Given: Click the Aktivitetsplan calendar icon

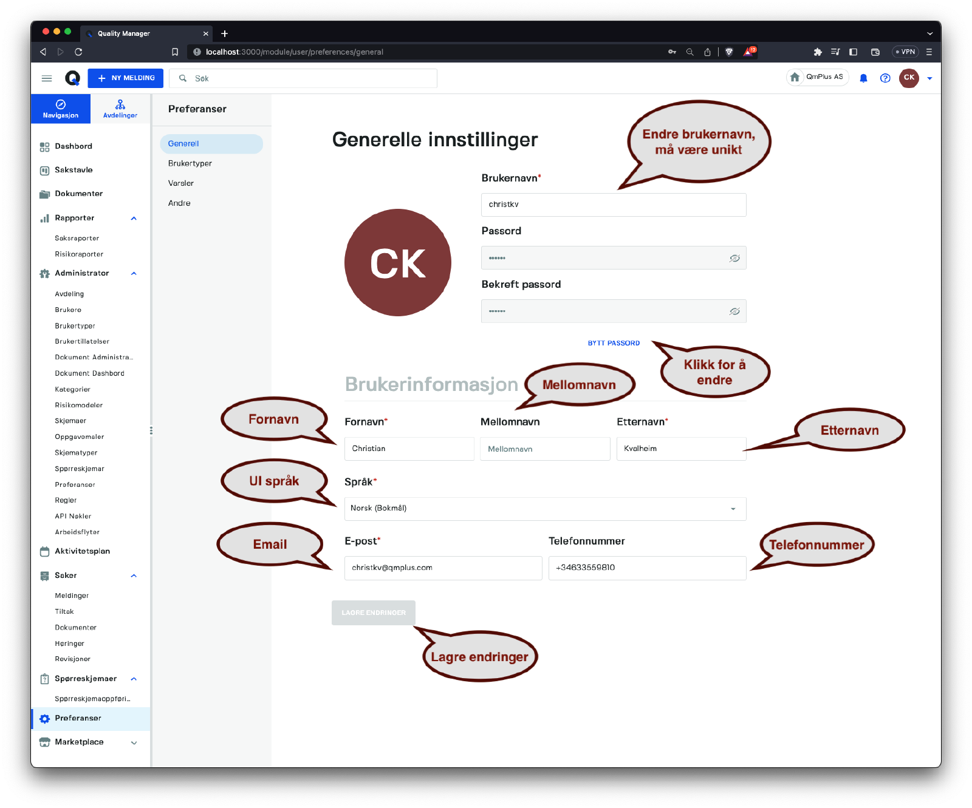Looking at the screenshot, I should pos(44,552).
